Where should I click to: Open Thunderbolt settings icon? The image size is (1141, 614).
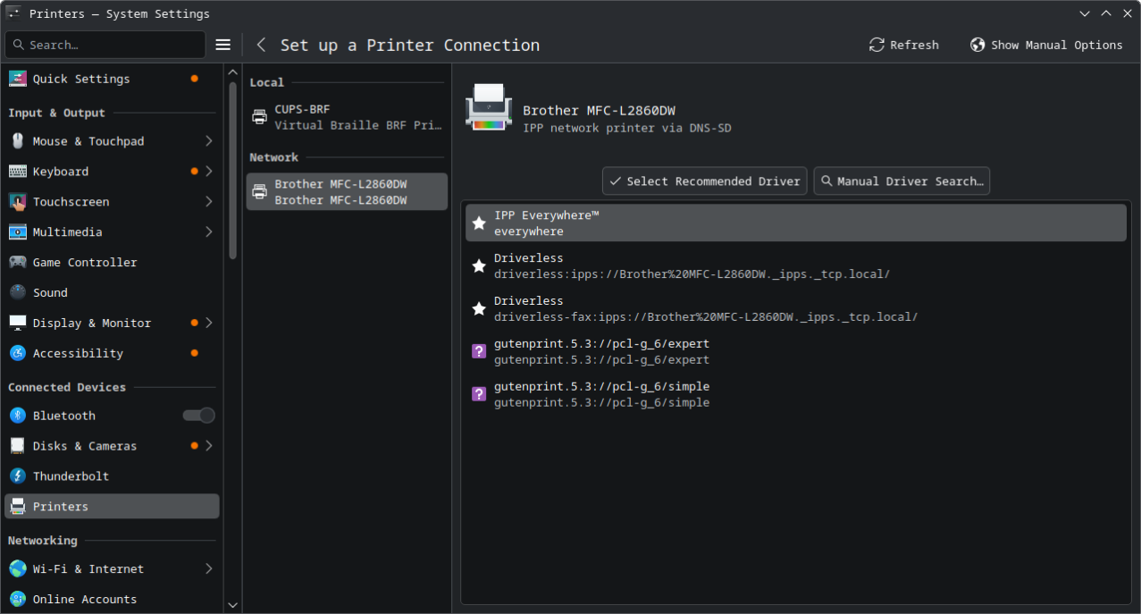(x=18, y=476)
